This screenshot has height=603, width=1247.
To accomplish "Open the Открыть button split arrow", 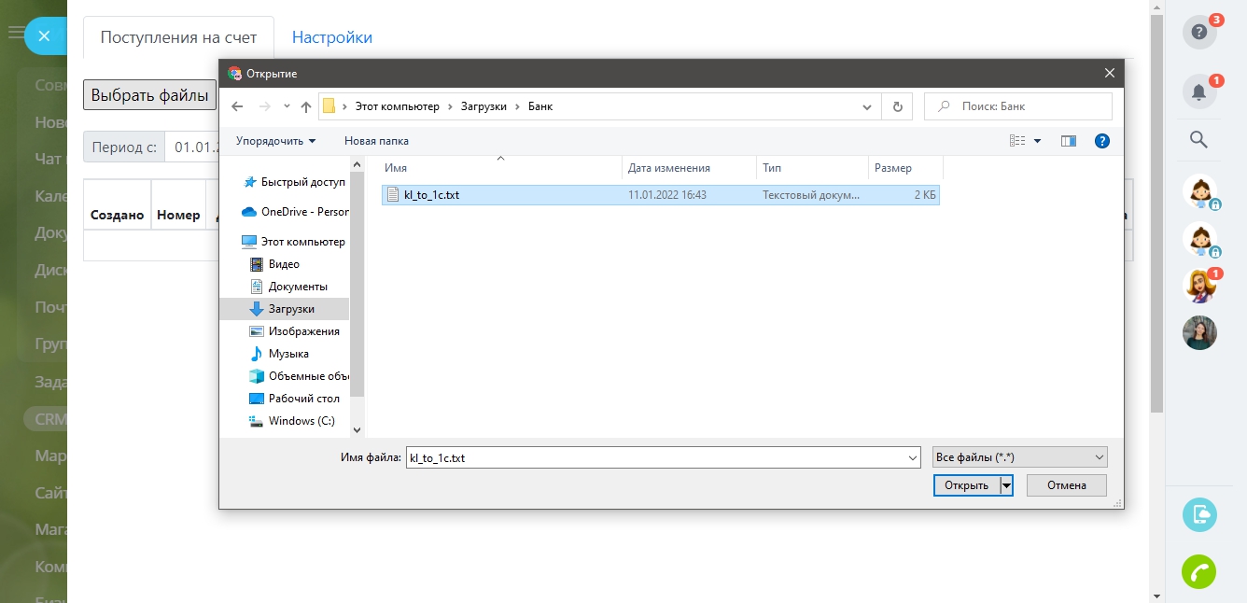I will pyautogui.click(x=1006, y=485).
